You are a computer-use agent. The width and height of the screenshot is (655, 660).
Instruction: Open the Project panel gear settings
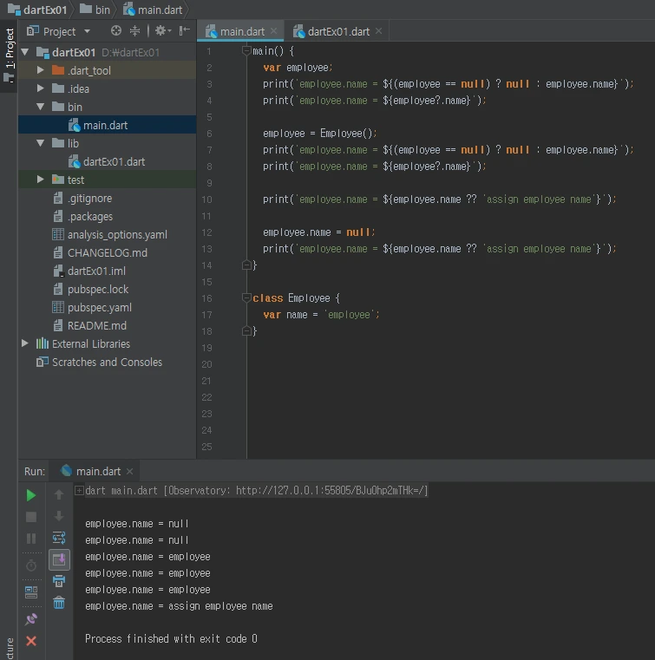click(x=160, y=31)
